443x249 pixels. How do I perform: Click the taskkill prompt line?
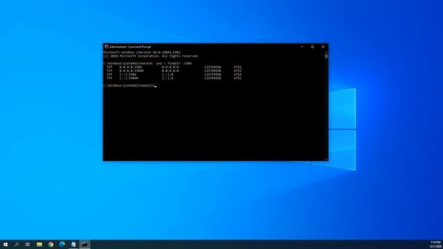click(129, 86)
